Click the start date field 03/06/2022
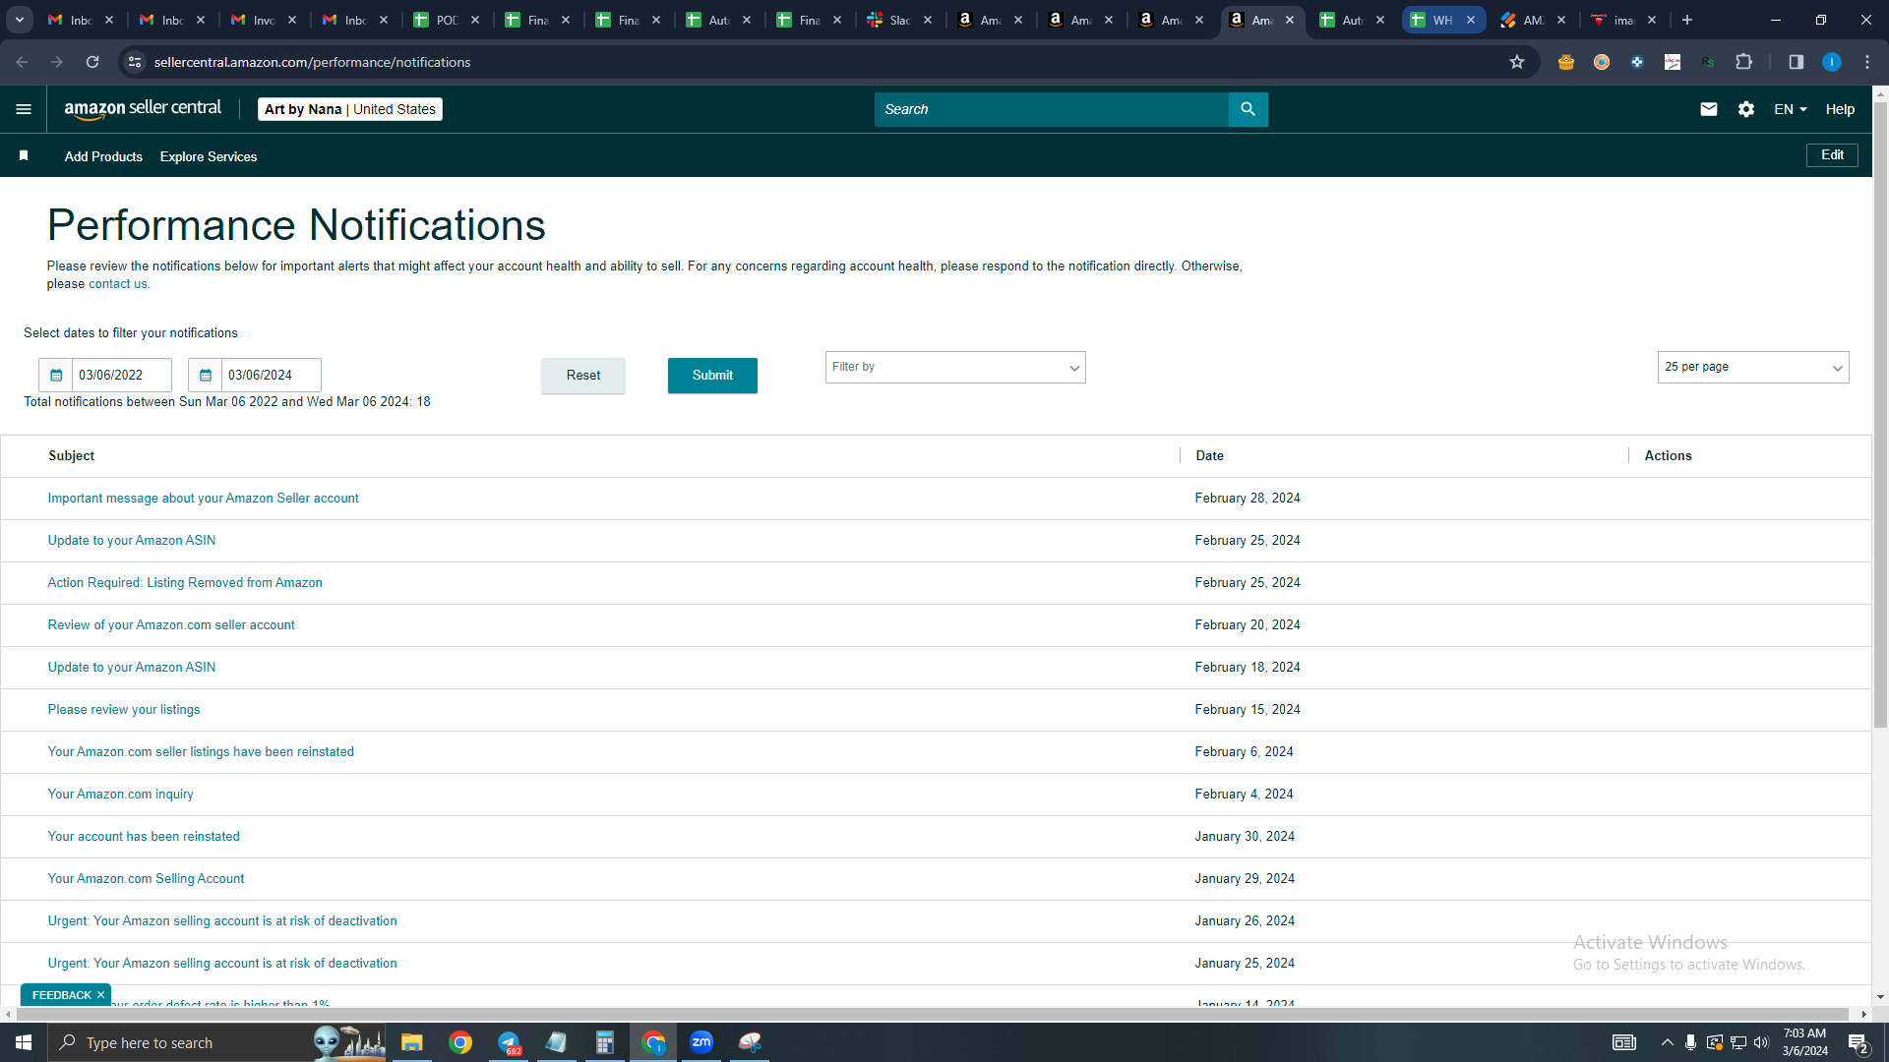 click(x=121, y=375)
